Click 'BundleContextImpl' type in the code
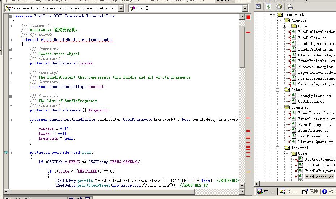The image size is (336, 199). [x=68, y=86]
